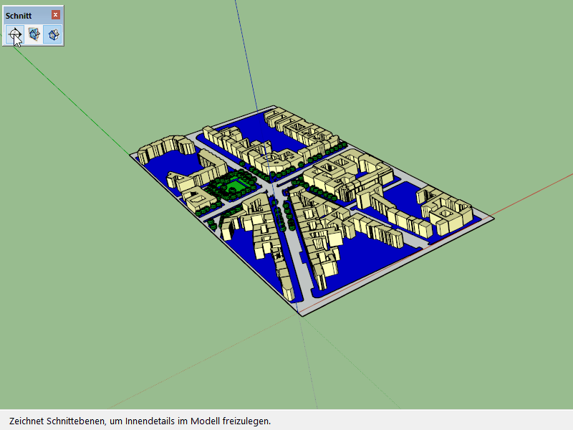Pick the leftmost corner of the model base
The image size is (573, 430).
pos(131,154)
